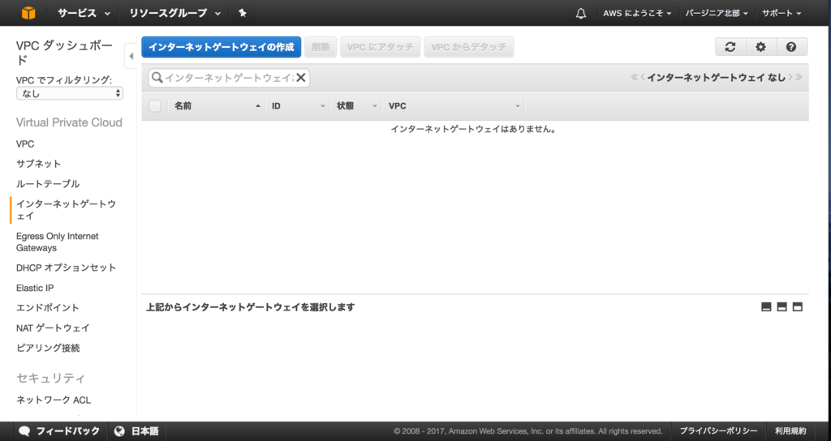Viewport: 831px width, 441px height.
Task: Open the プライバシーポリシー link
Action: (718, 431)
